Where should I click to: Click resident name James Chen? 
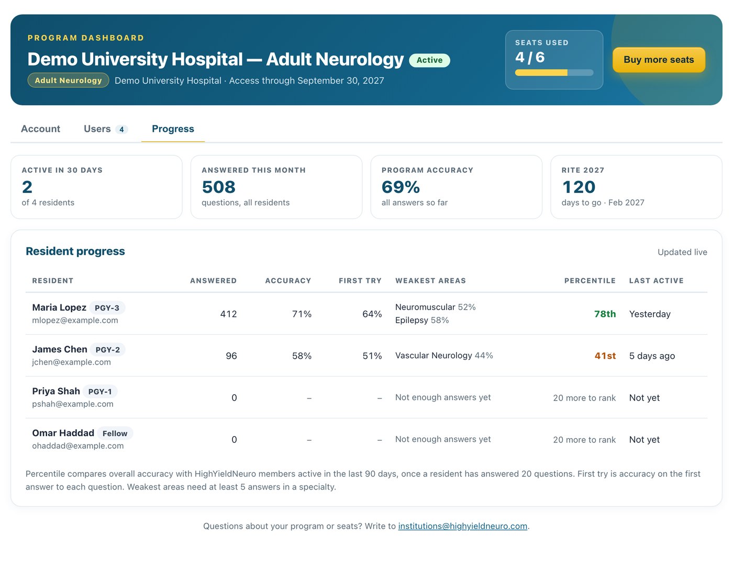(x=60, y=349)
